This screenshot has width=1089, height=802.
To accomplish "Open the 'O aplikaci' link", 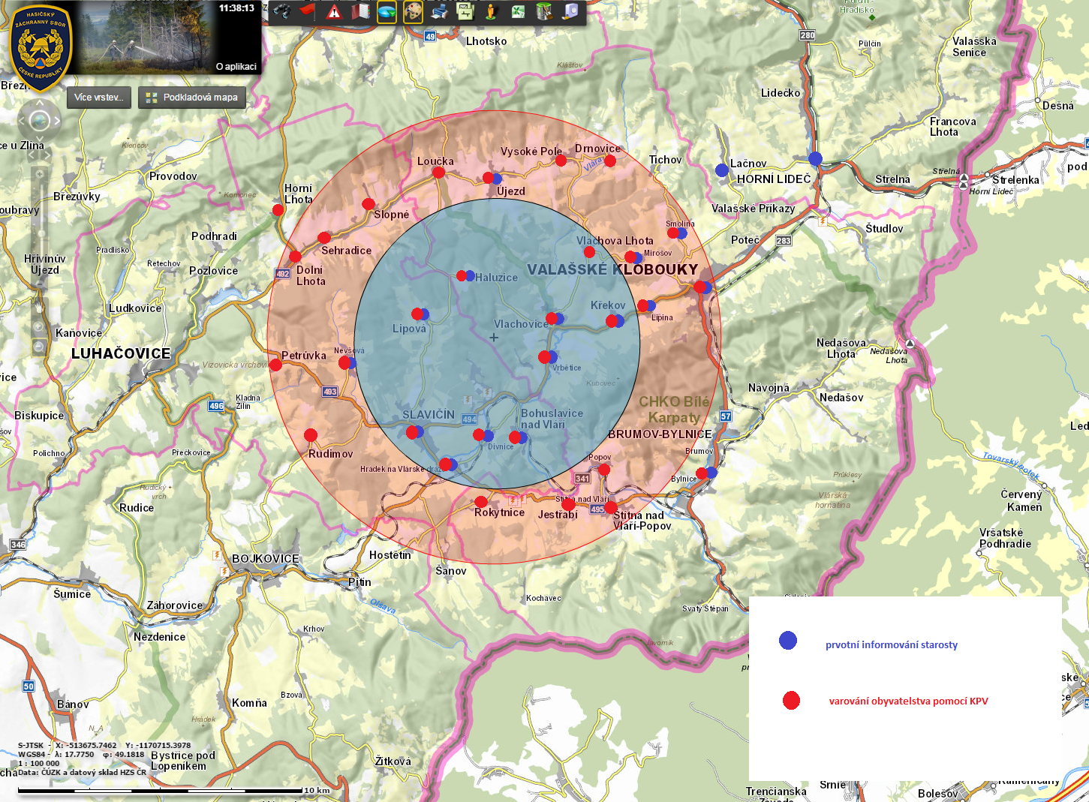I will click(x=236, y=67).
